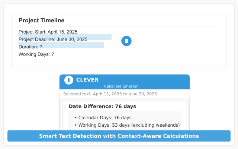Click the Date Difference: 76 days heading
This screenshot has height=149, width=238.
pyautogui.click(x=102, y=107)
